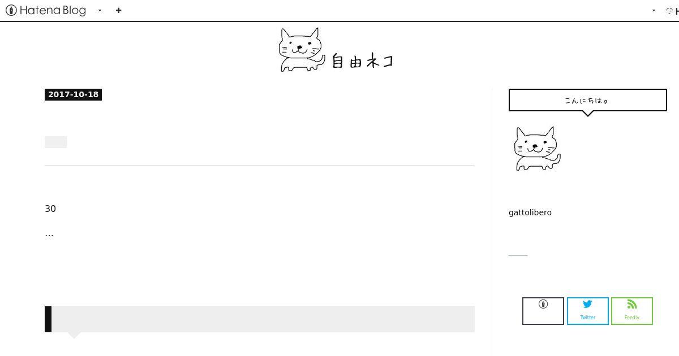Click the ellipsis text in the post
This screenshot has width=679, height=356.
coord(49,234)
